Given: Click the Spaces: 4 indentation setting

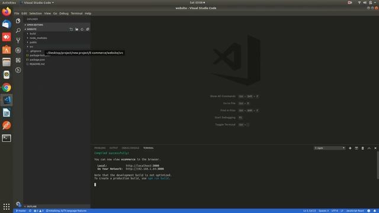Looking at the screenshot, I should 323,211.
